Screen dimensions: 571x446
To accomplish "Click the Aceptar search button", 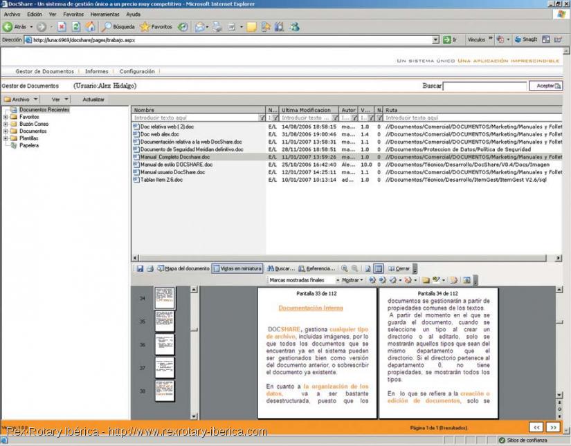I will [x=545, y=86].
